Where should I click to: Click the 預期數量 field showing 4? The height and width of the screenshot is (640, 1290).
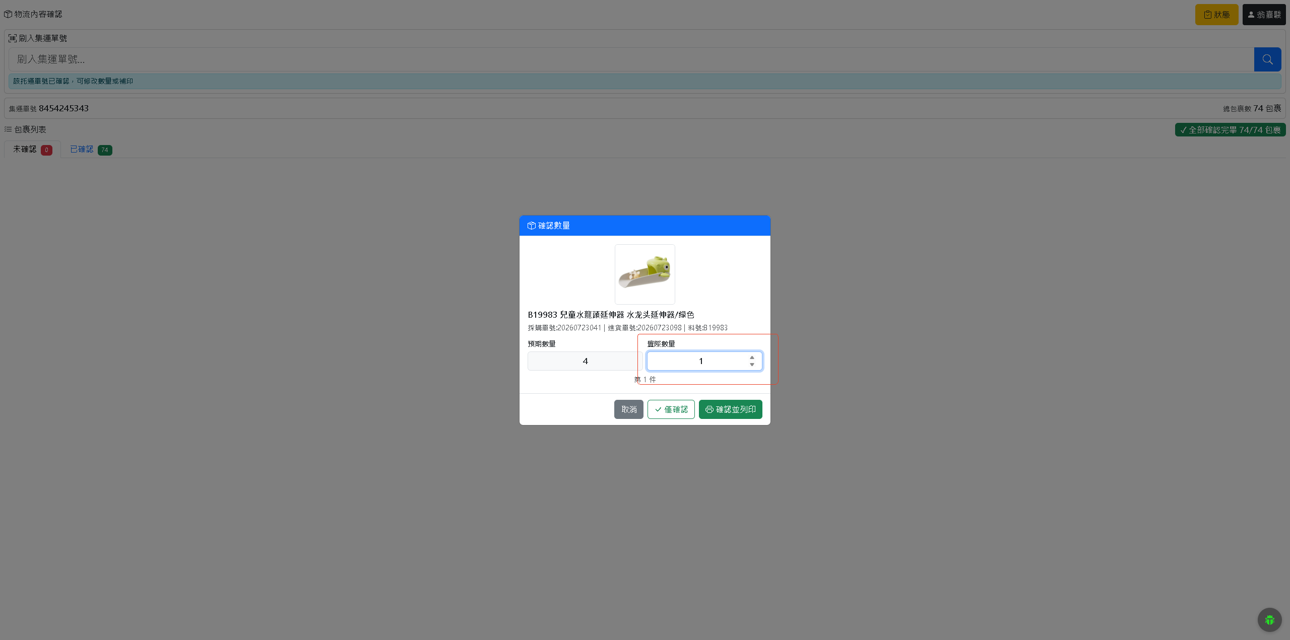coord(585,361)
